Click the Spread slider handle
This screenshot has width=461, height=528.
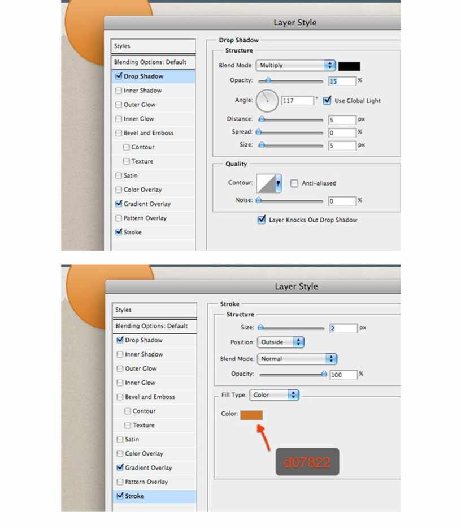click(259, 132)
